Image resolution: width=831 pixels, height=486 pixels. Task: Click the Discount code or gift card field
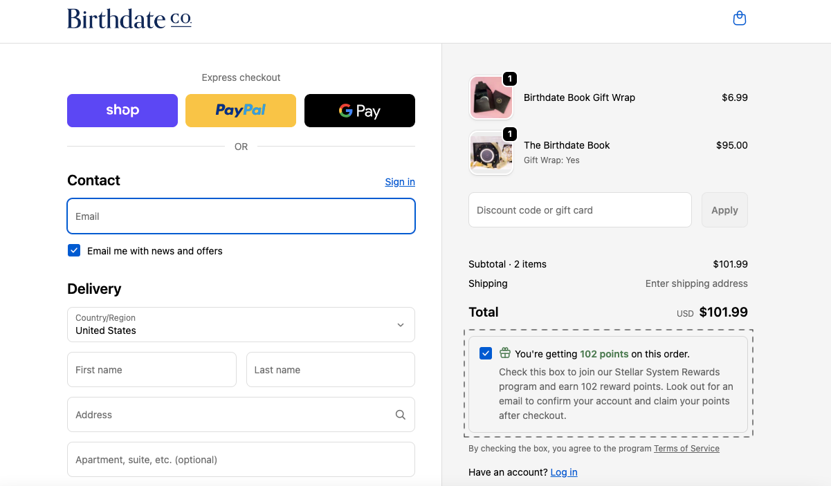580,209
